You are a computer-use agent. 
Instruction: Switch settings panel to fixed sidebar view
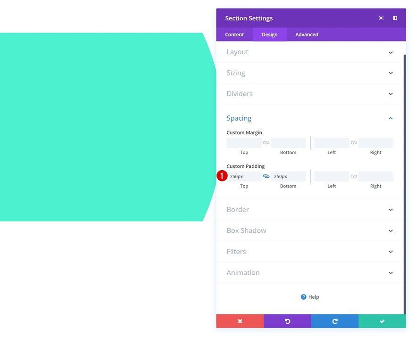point(395,18)
